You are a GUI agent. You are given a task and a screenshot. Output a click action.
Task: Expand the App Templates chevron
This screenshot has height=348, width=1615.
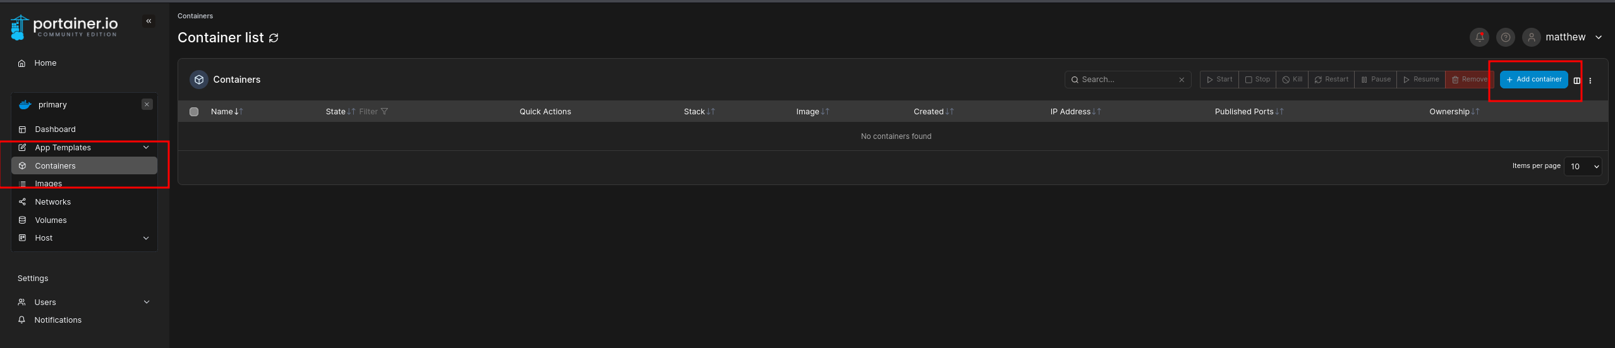click(x=146, y=148)
